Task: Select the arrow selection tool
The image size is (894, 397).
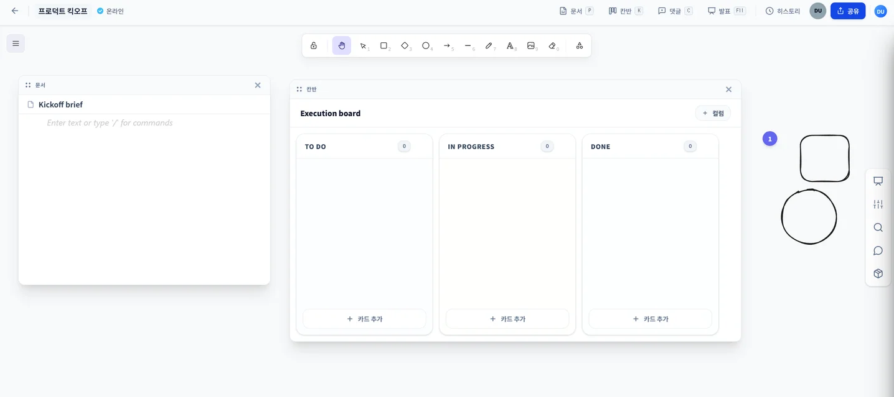Action: pyautogui.click(x=363, y=45)
